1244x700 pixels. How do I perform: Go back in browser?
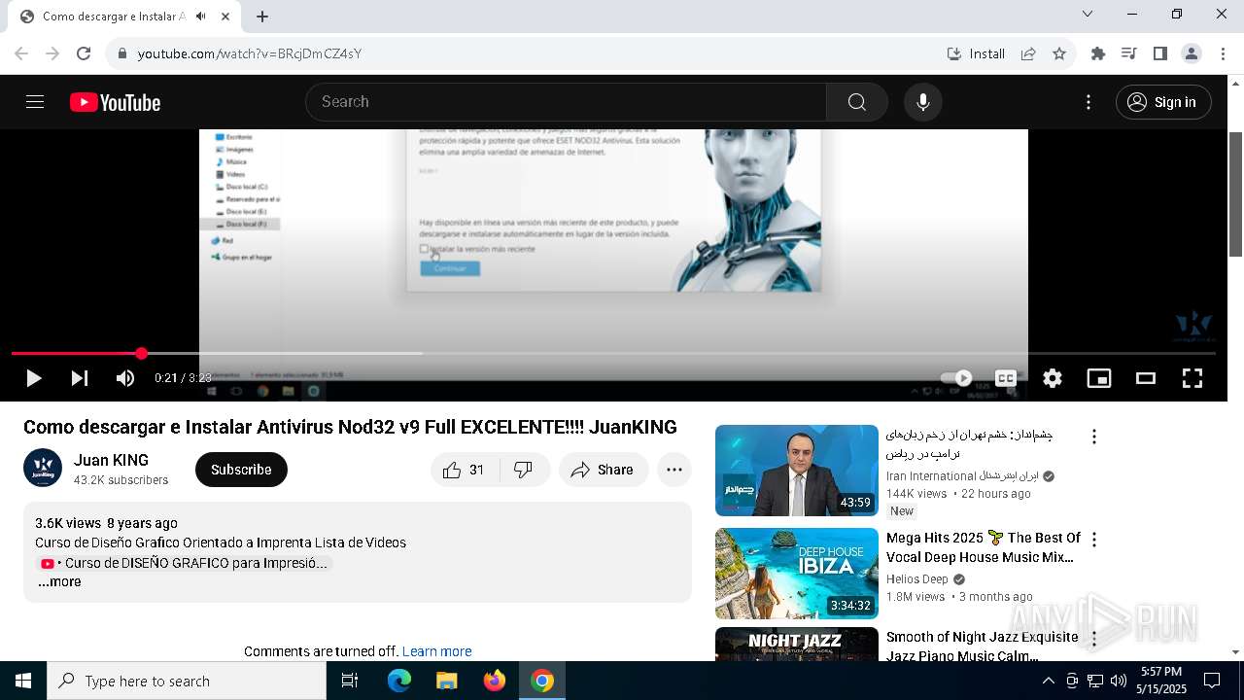pos(21,53)
